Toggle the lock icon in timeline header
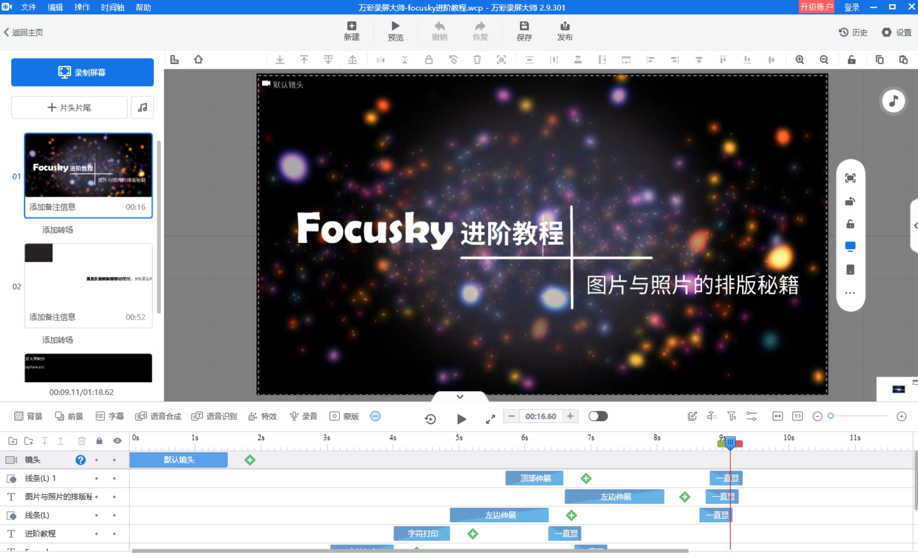Viewport: 918px width, 558px height. 99,441
